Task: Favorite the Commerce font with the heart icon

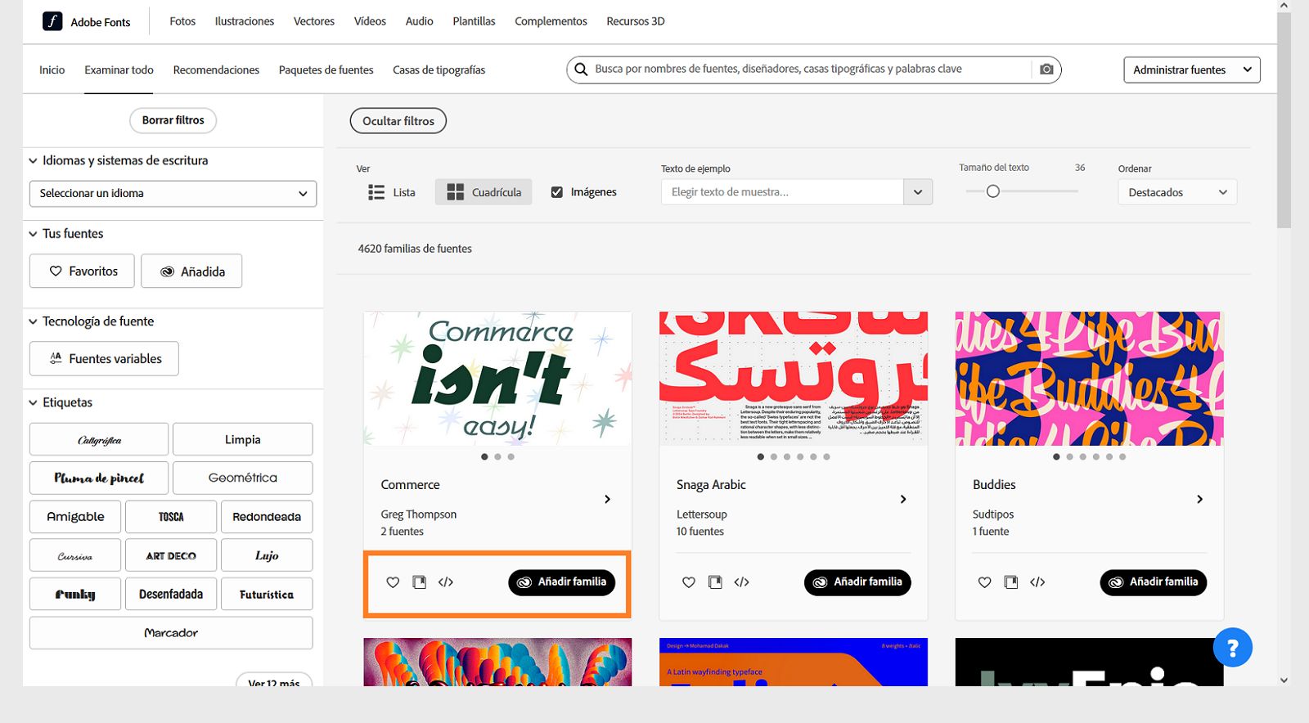Action: pos(393,582)
